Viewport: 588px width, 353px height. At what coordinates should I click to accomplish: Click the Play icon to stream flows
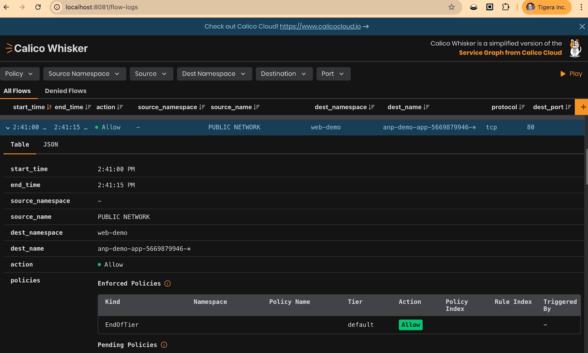coord(563,74)
